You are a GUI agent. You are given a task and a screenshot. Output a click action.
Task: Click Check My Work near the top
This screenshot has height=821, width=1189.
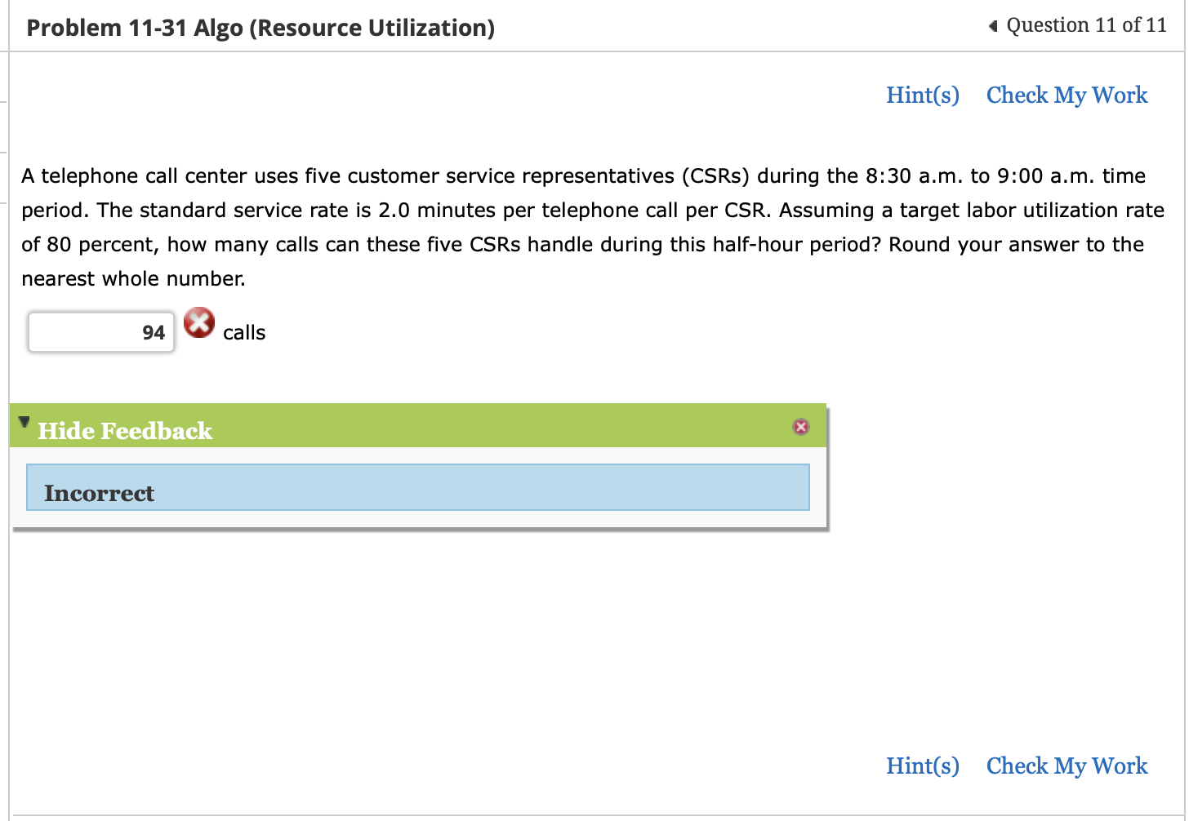click(1067, 95)
